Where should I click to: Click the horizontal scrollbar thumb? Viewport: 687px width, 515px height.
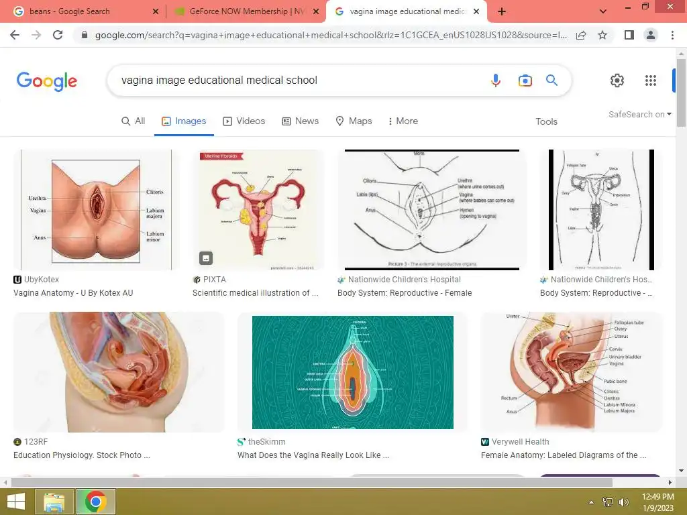click(x=311, y=482)
